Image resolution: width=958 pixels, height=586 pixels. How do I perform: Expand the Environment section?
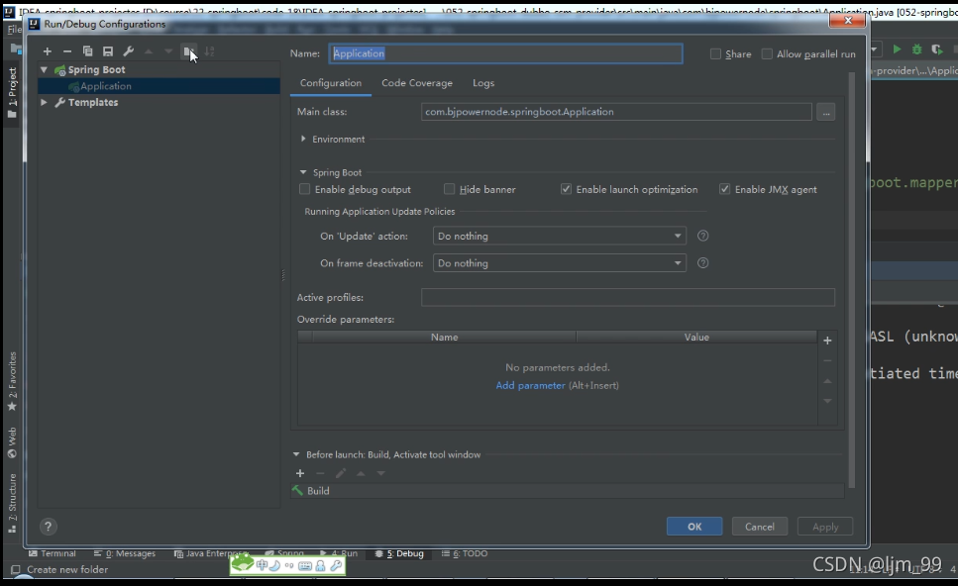click(x=303, y=139)
